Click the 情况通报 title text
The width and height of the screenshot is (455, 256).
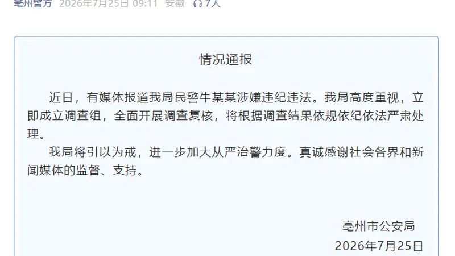[x=226, y=60]
